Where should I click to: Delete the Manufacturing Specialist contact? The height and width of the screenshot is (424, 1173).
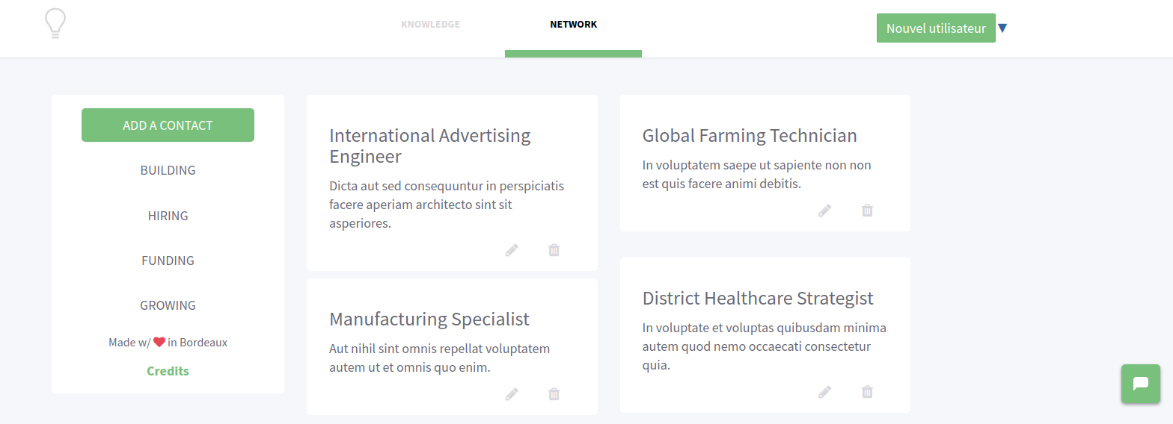pos(554,394)
